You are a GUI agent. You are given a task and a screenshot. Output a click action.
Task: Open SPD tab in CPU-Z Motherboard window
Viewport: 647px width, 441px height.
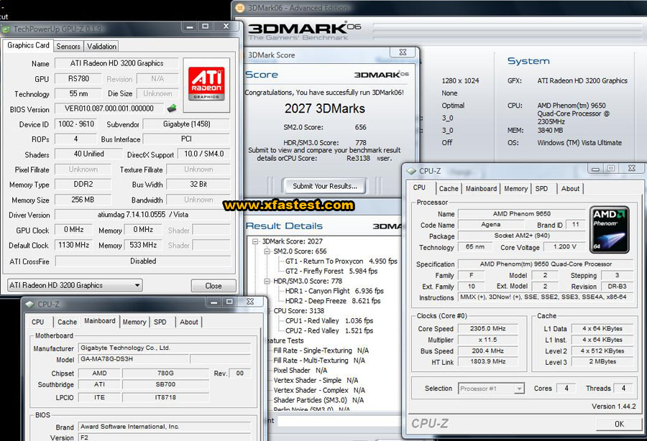click(x=160, y=322)
